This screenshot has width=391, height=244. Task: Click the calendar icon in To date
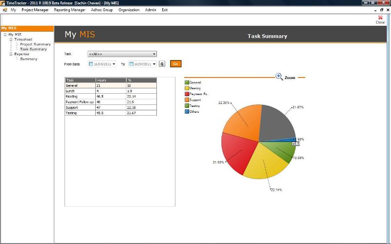coord(131,64)
